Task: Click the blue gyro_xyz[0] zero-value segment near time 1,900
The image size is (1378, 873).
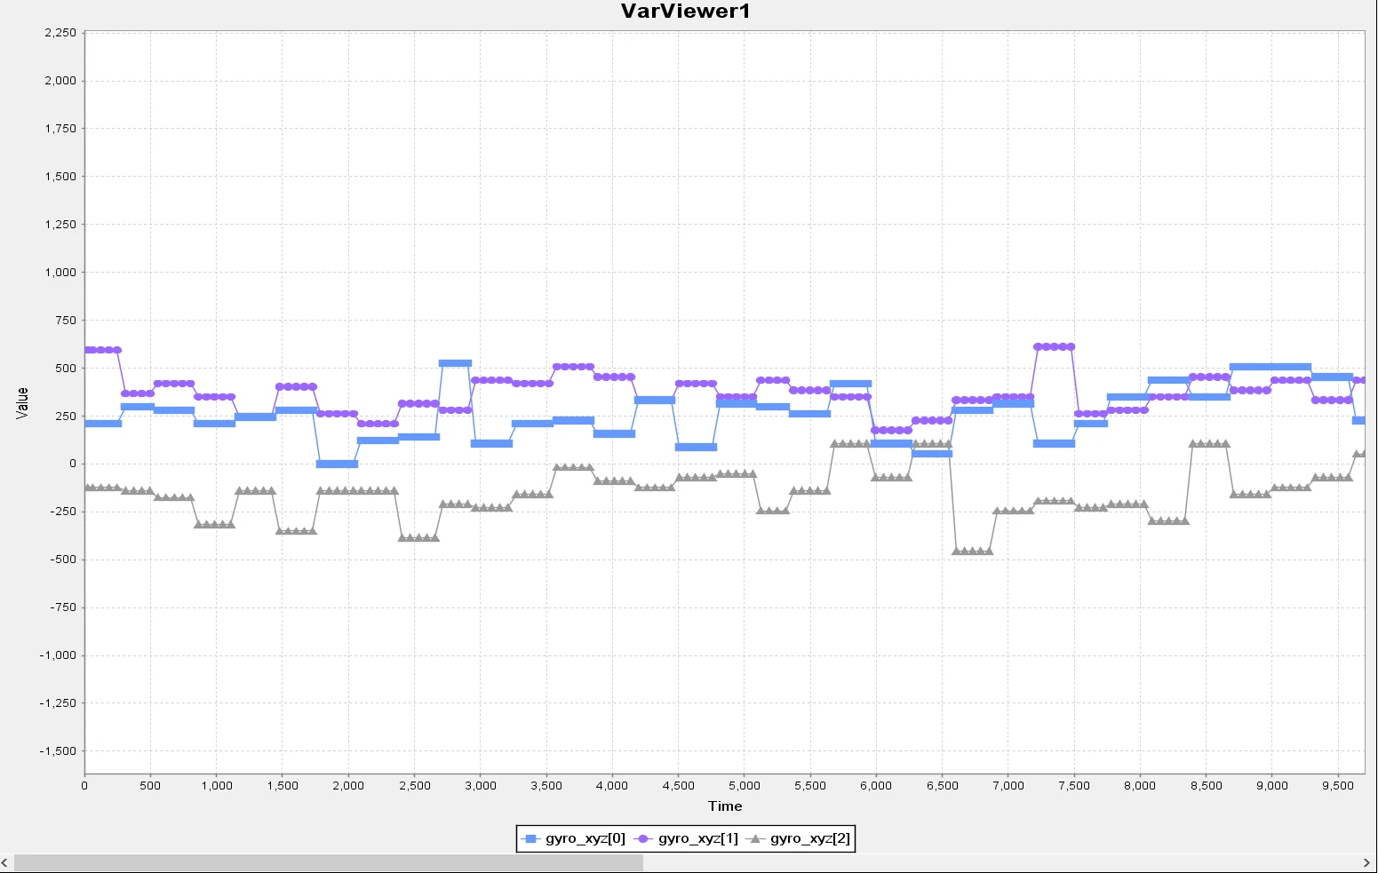Action: [338, 464]
